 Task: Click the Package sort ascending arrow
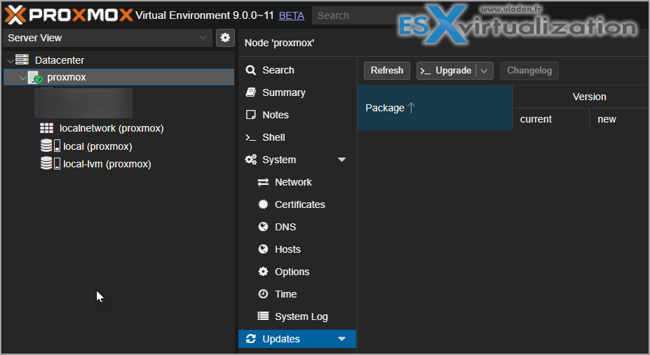(x=411, y=108)
